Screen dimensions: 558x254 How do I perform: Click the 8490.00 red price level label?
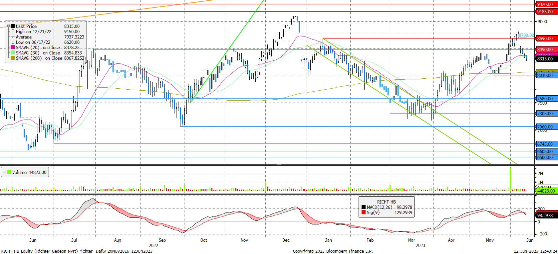pyautogui.click(x=546, y=49)
